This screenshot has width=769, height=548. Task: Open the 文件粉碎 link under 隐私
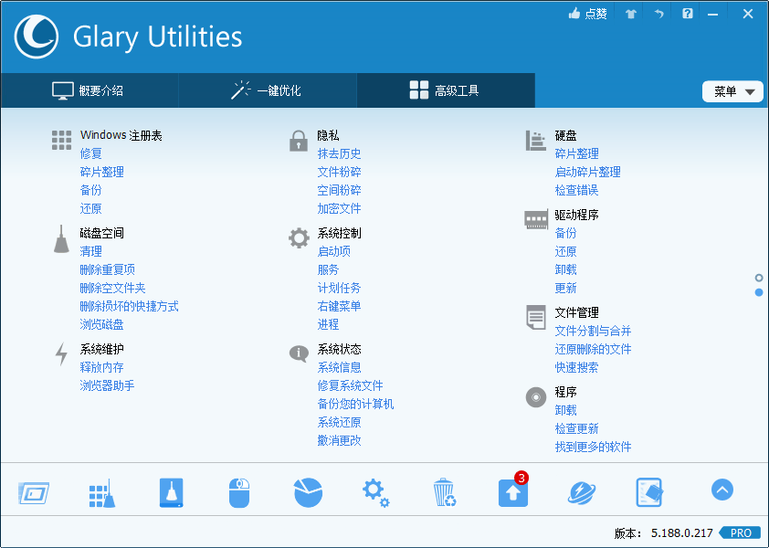(x=339, y=171)
